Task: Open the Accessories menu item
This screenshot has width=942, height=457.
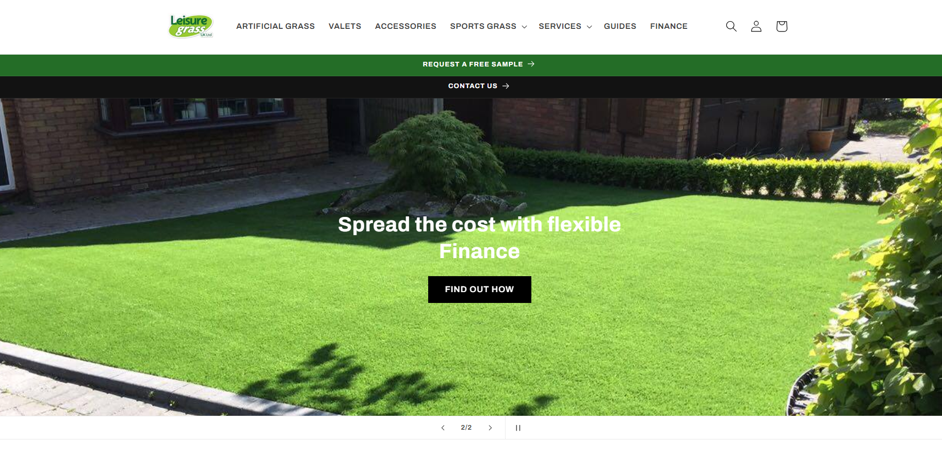Action: coord(405,26)
